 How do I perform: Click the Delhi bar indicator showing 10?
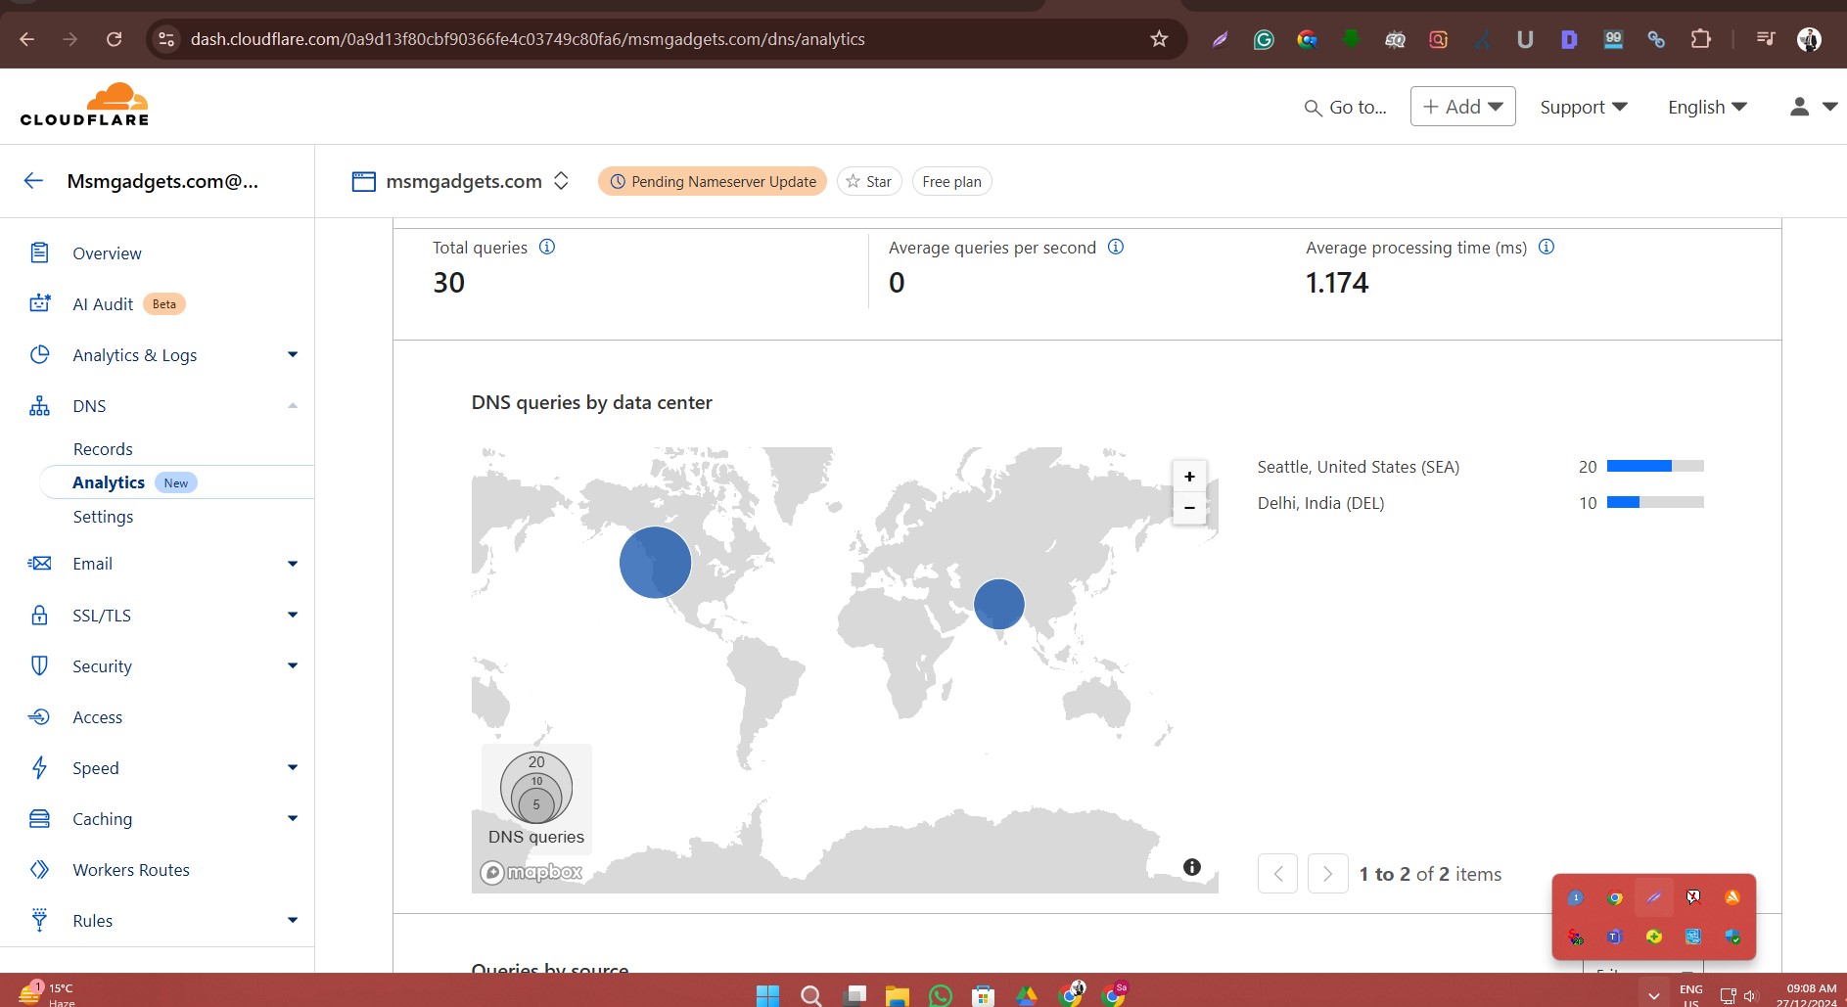1655,502
